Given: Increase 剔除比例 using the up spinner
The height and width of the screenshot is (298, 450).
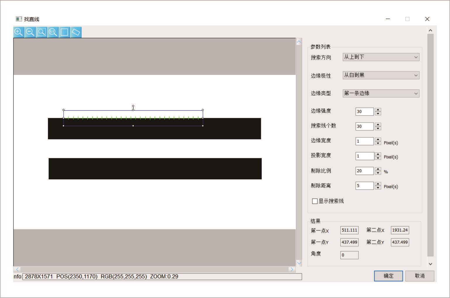Looking at the screenshot, I should click(378, 169).
